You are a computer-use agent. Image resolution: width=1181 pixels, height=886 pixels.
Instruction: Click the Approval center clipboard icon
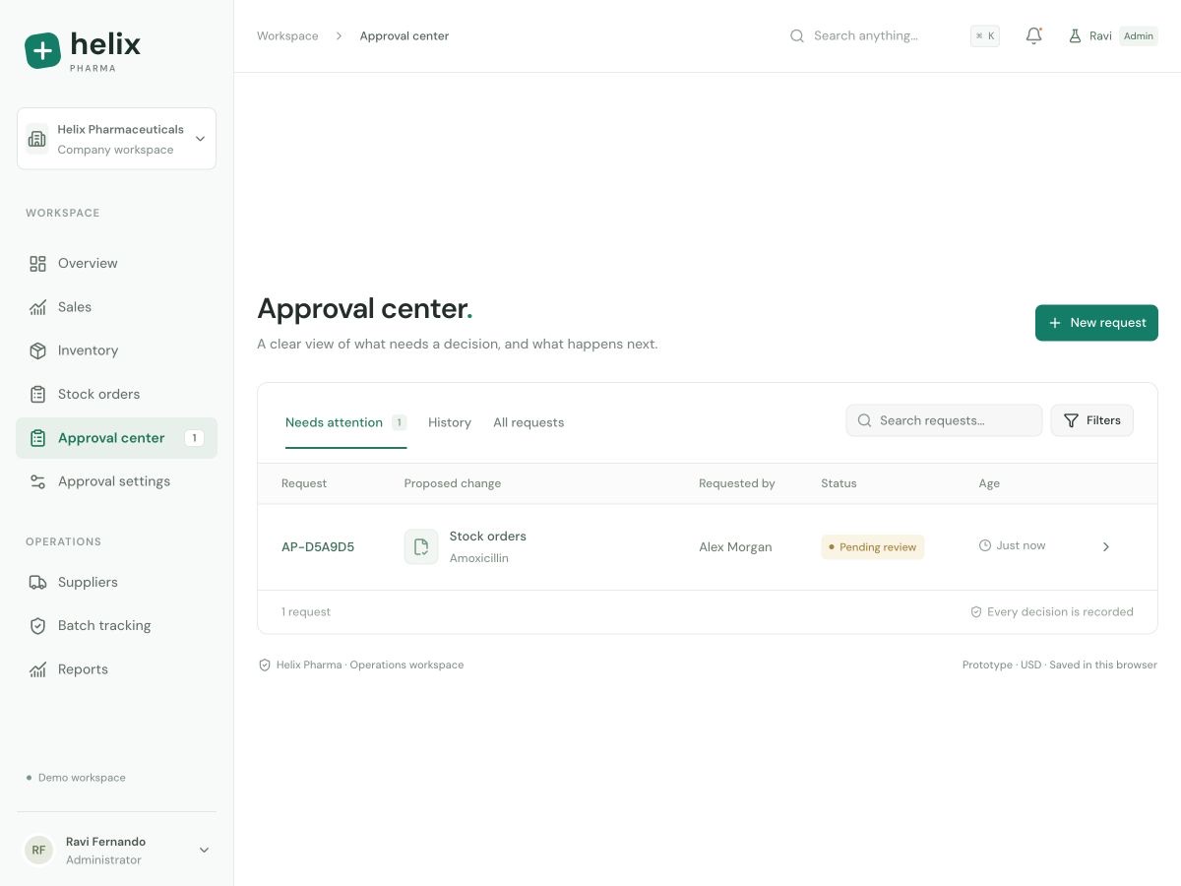tap(37, 438)
